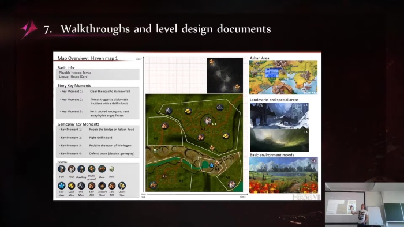Click the speaker webcam thumbnail
Screen dimensions: 404x227
click(364, 205)
